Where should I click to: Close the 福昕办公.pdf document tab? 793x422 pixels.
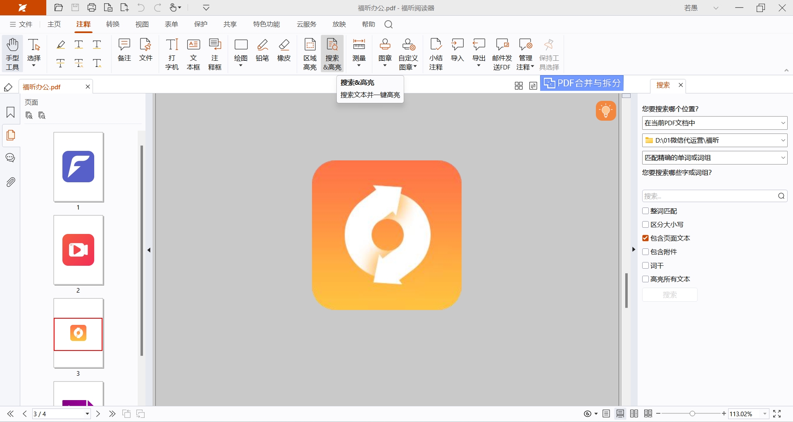(88, 87)
